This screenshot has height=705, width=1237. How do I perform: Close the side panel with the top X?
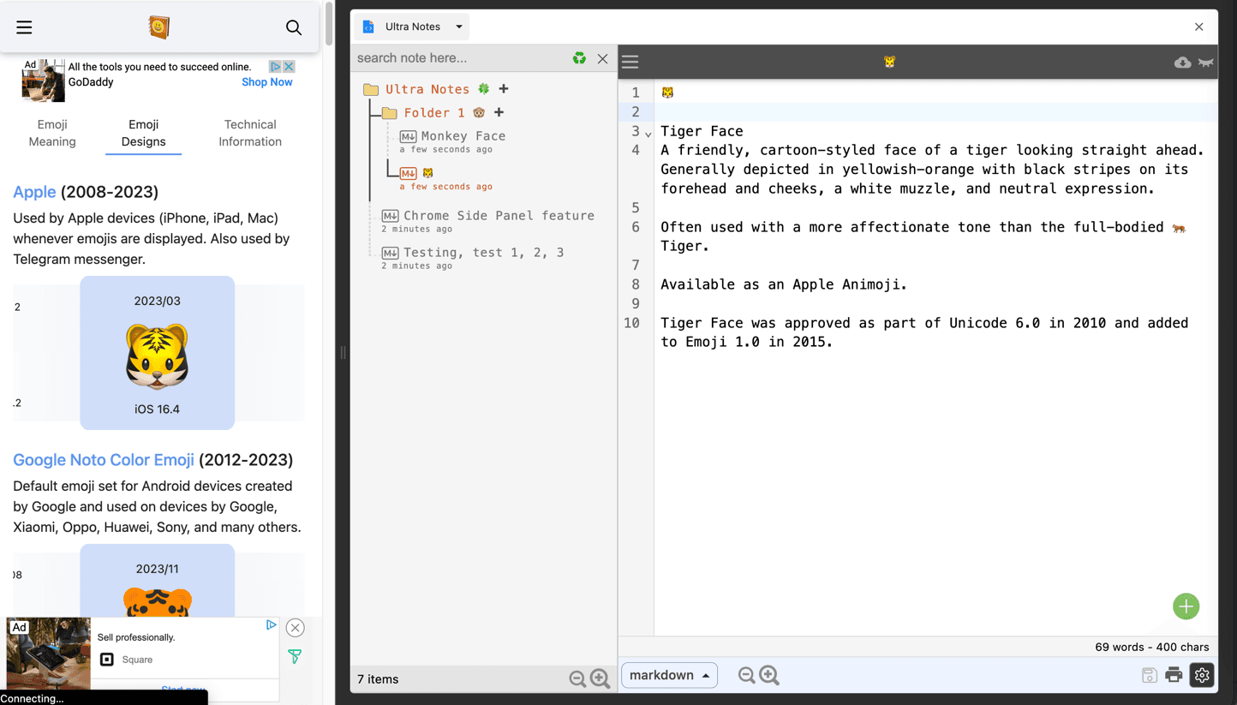[1199, 27]
